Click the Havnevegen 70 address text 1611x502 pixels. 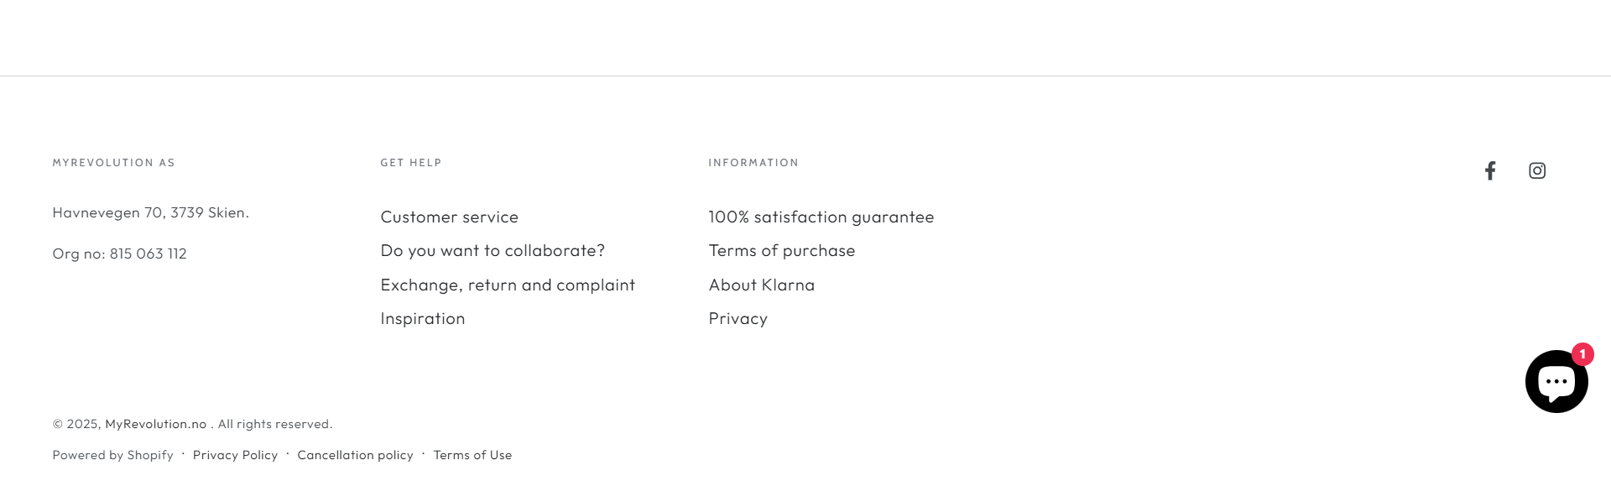[x=150, y=213]
